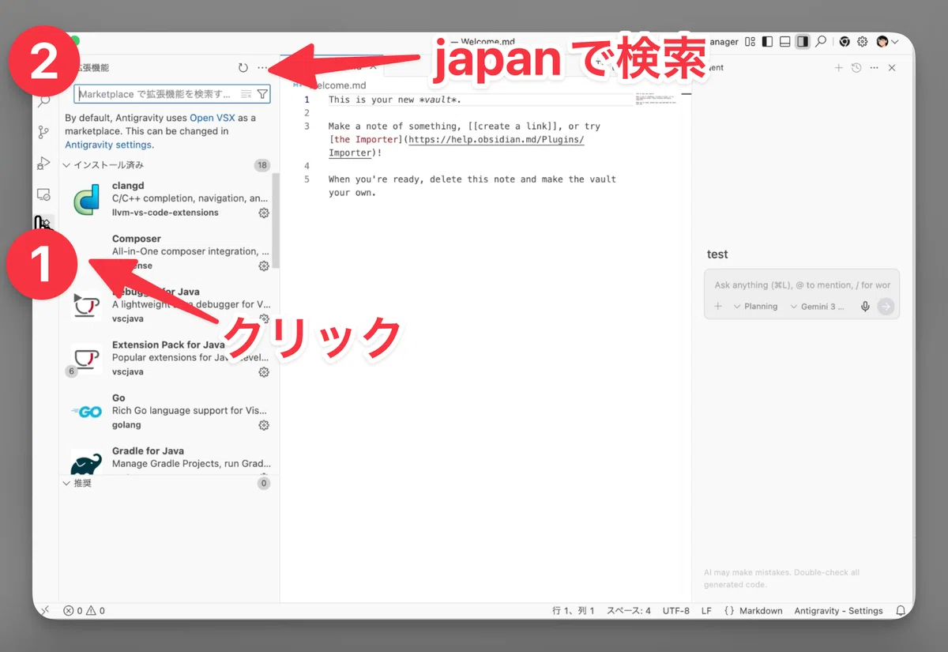The image size is (948, 652).
Task: Collapse the インストール済み section
Action: coord(103,165)
